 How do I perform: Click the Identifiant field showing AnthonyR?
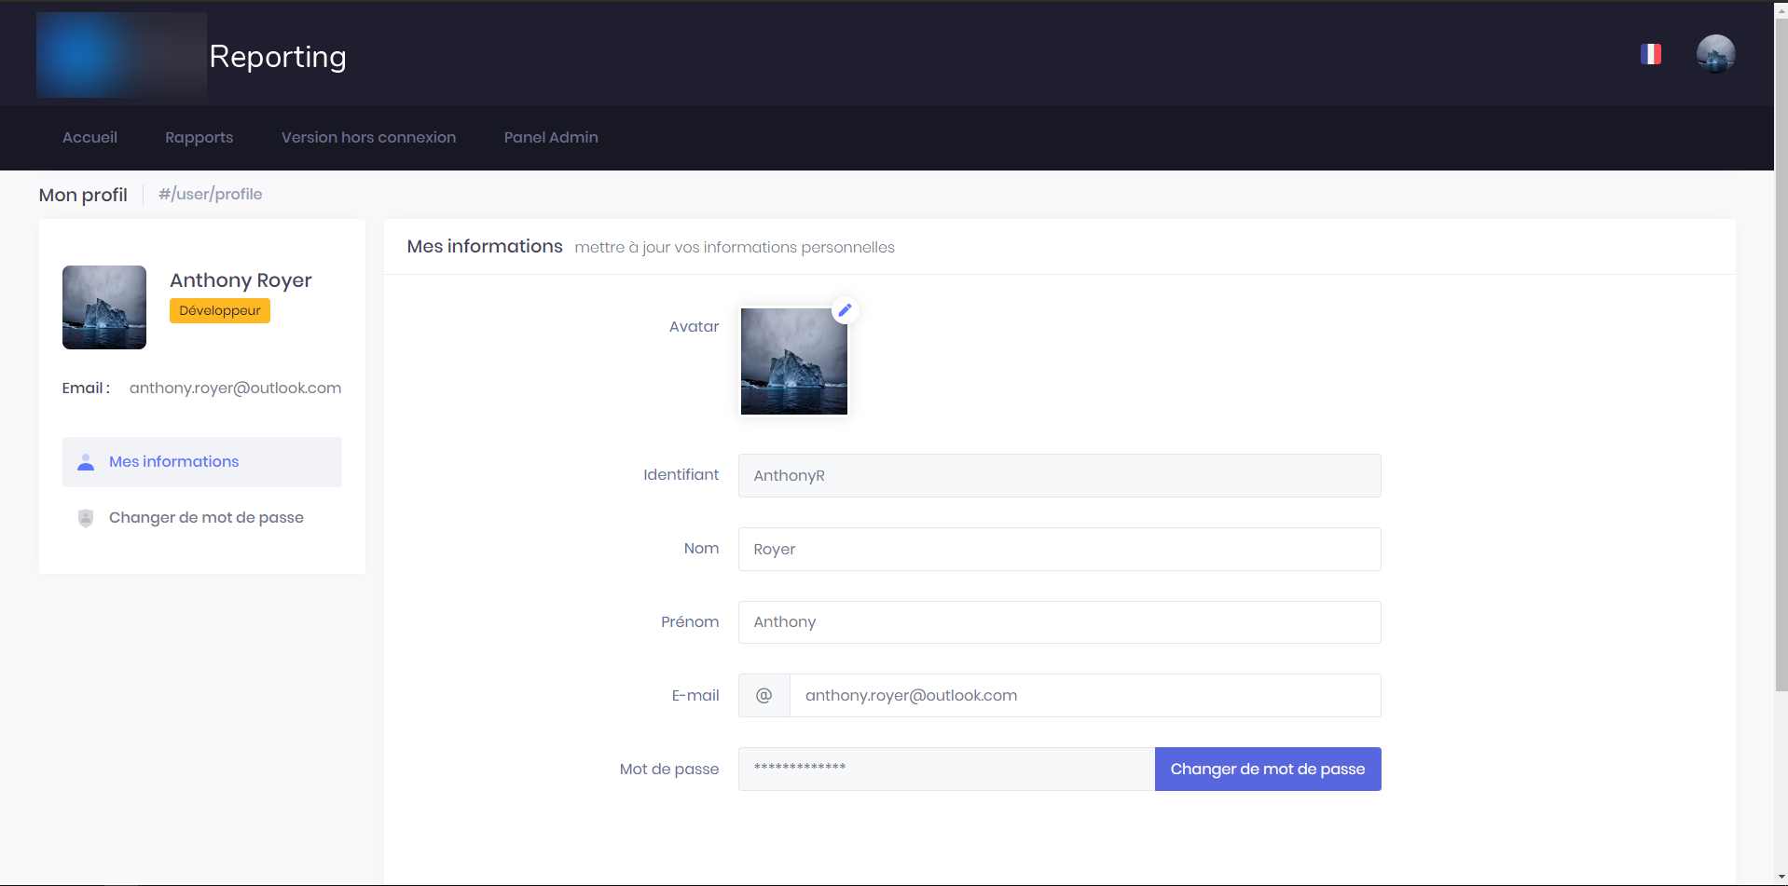coord(1059,476)
